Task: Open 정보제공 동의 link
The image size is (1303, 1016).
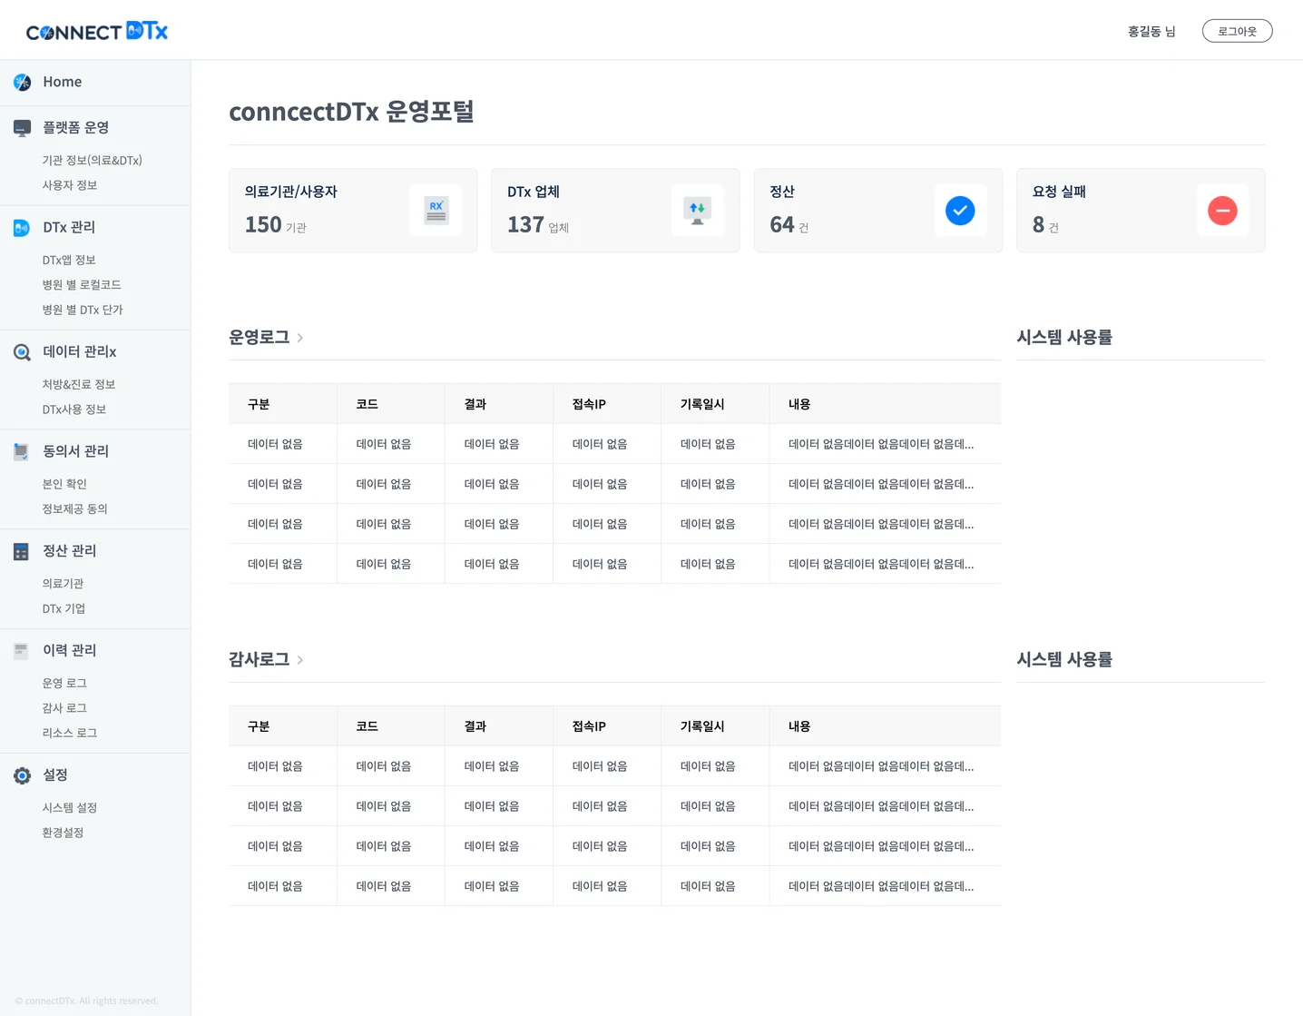Action: (x=74, y=509)
